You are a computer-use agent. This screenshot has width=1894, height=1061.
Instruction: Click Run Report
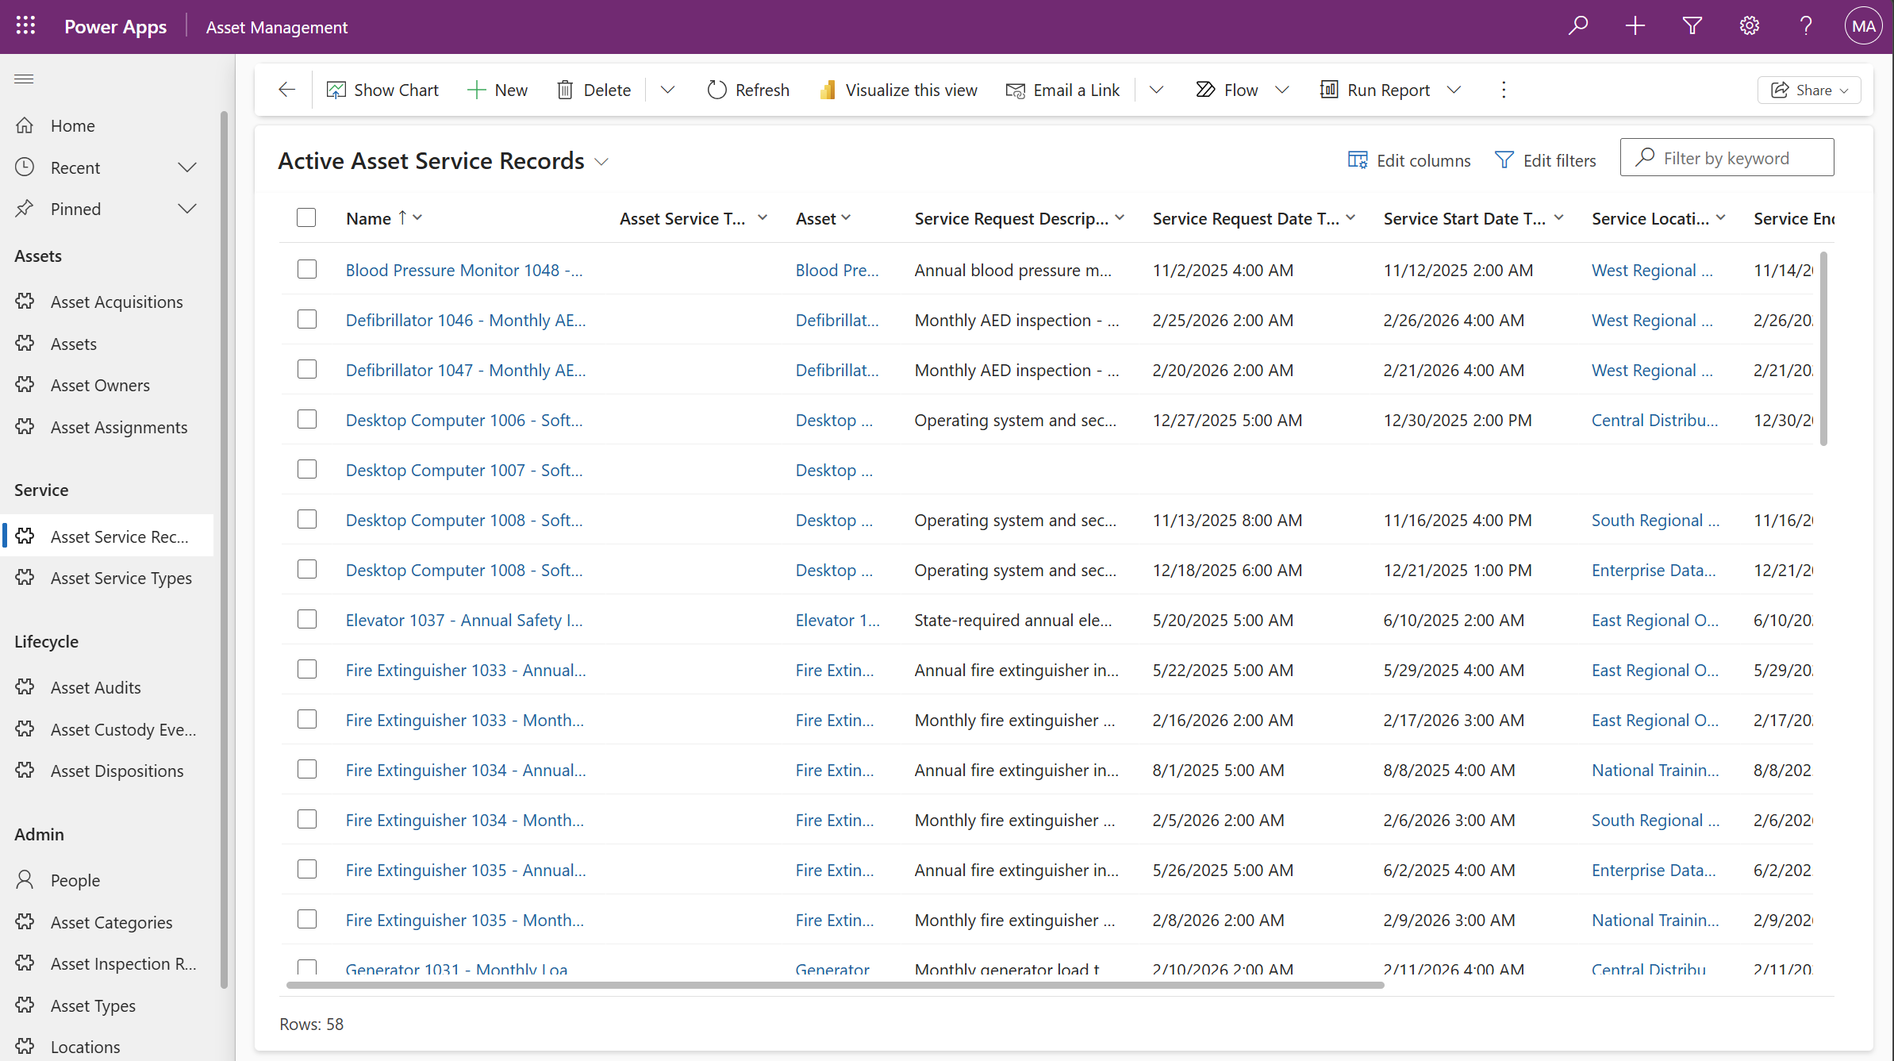point(1375,90)
